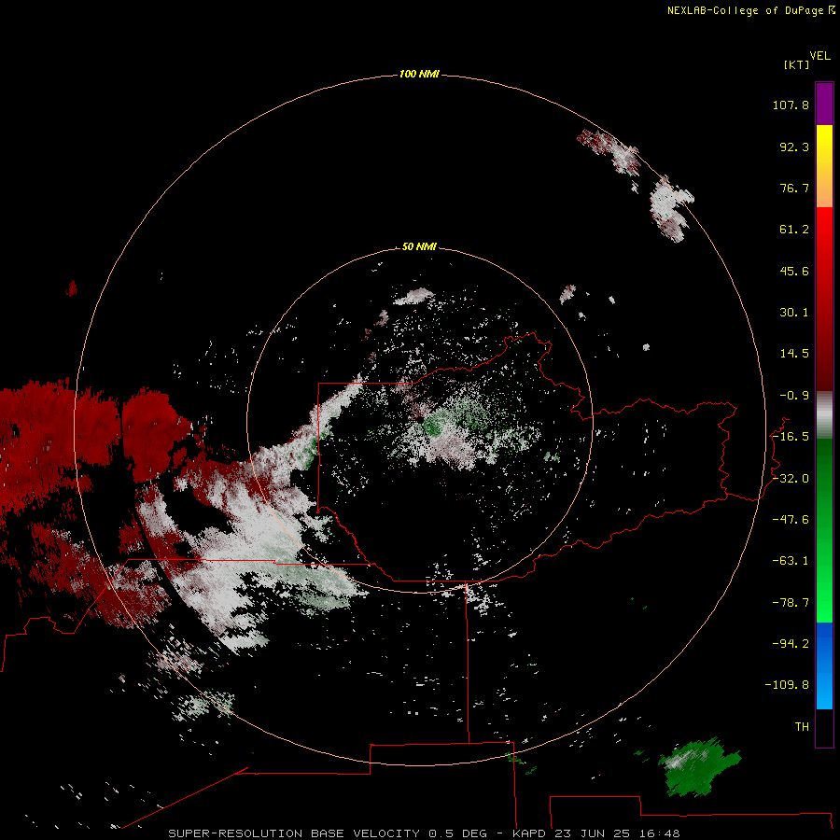Click the purple segment of color bar

click(x=824, y=104)
